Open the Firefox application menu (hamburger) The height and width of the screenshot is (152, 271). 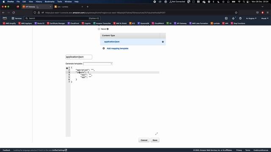click(x=268, y=13)
